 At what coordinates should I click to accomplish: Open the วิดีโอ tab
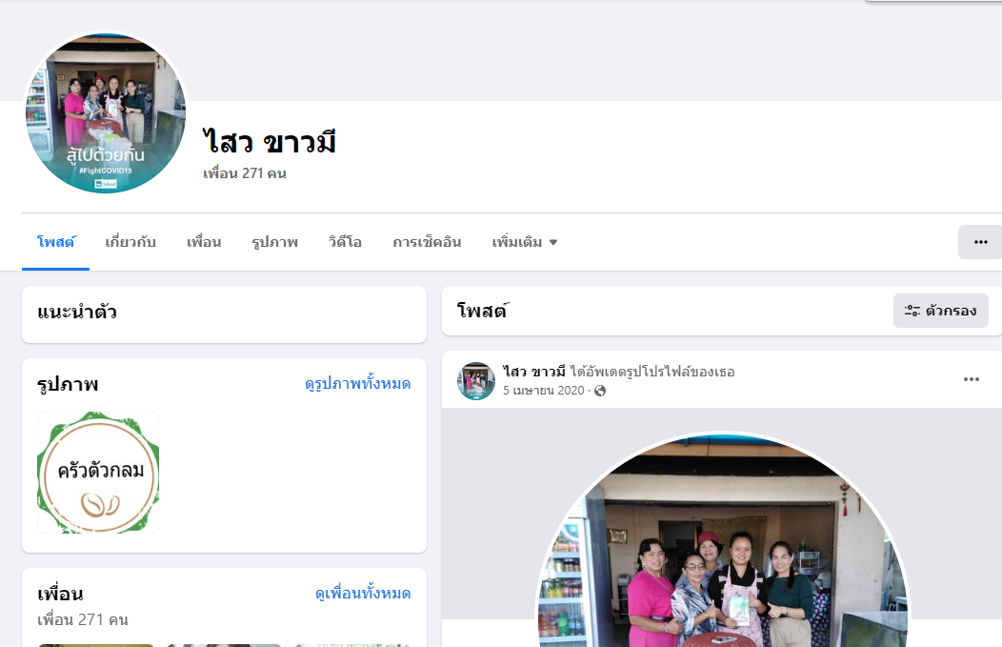point(345,242)
